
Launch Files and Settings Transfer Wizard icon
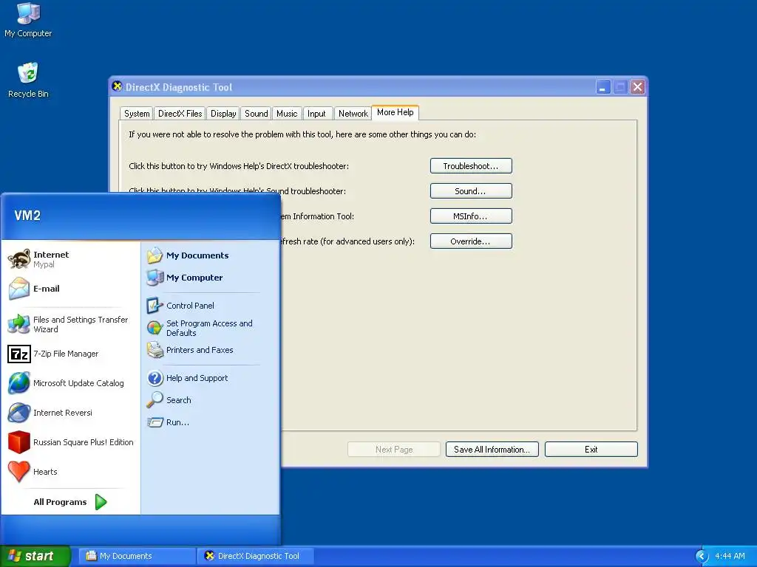[19, 324]
